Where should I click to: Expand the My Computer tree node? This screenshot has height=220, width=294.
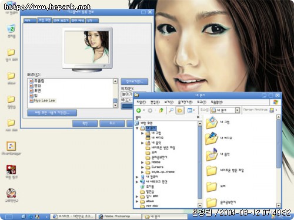click(x=137, y=177)
